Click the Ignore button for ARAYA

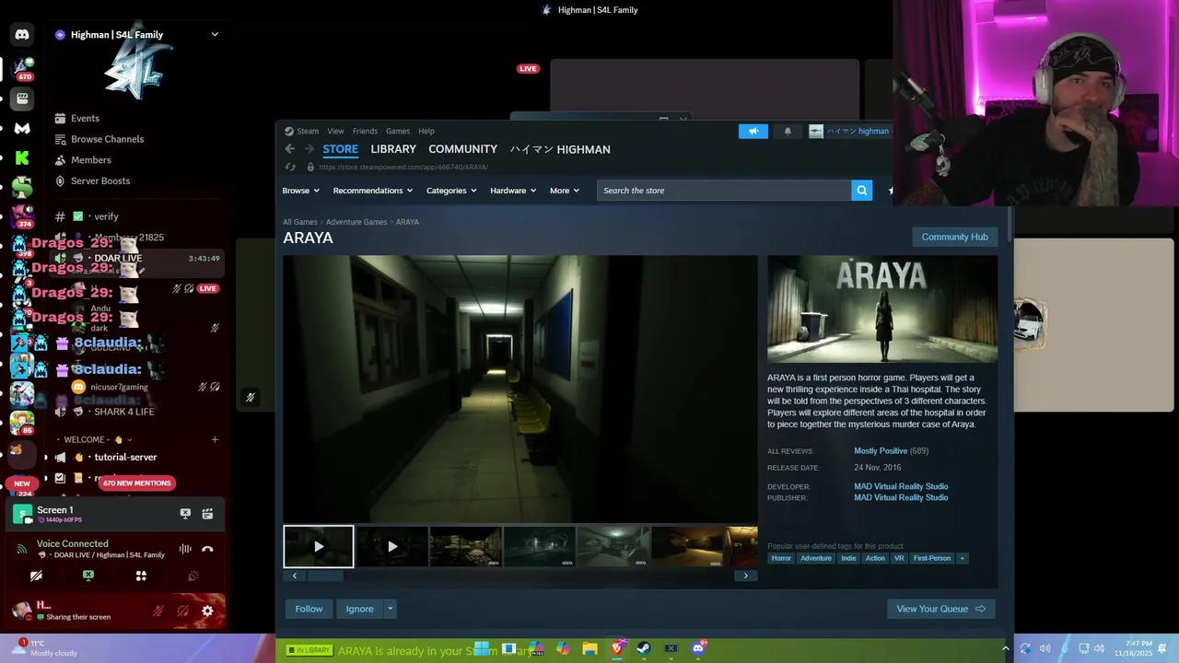[x=359, y=609]
